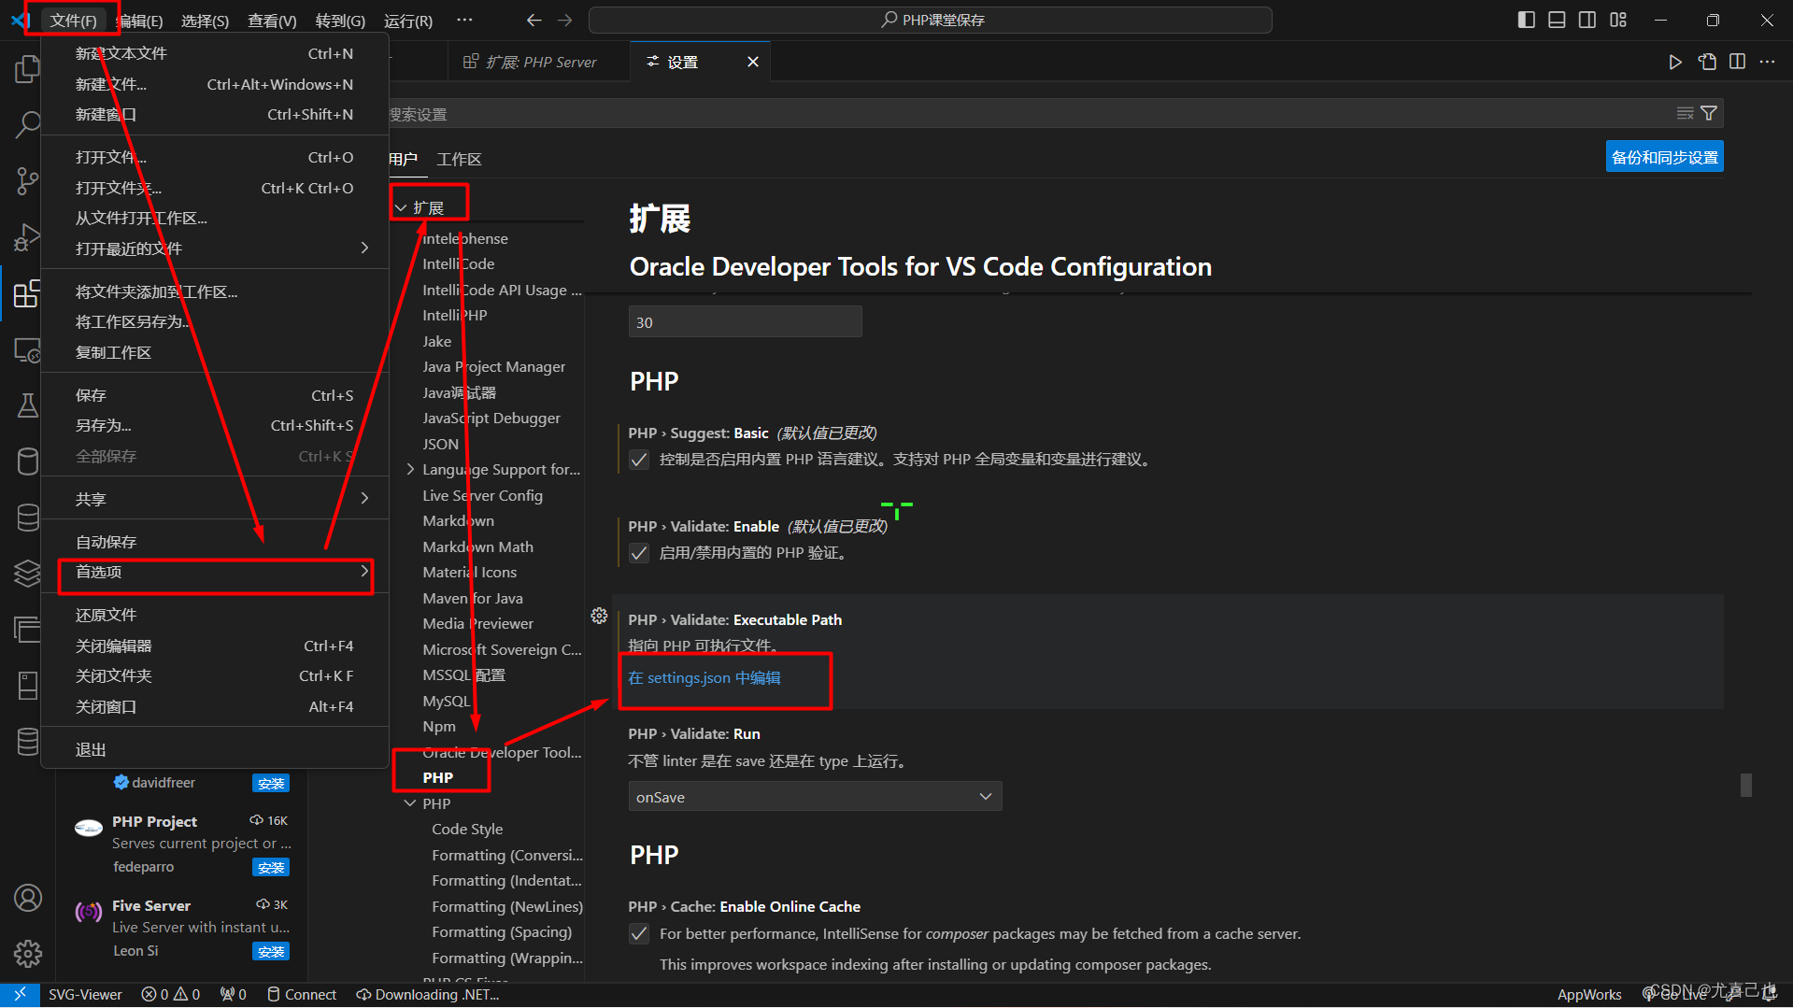The height and width of the screenshot is (1008, 1793).
Task: Install the Five Server extension
Action: point(271,952)
